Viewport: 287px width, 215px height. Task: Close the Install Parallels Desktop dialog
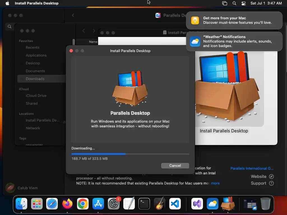click(x=71, y=51)
